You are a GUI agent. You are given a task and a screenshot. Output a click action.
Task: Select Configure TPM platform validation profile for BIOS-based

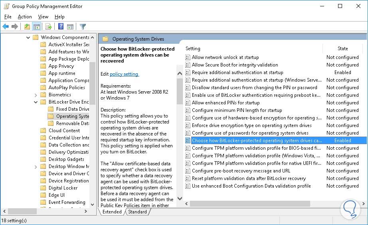(256, 148)
